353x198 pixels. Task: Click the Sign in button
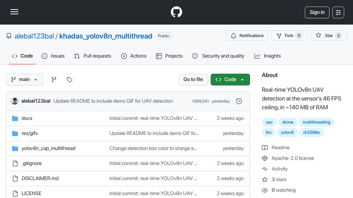[317, 12]
